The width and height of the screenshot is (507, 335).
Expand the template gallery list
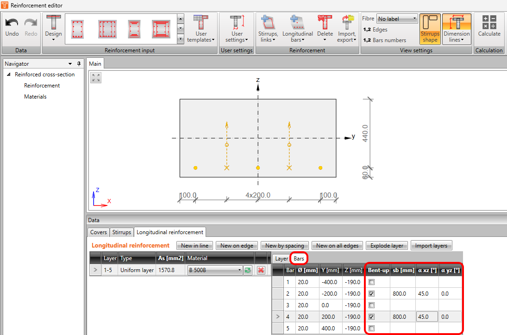[181, 39]
